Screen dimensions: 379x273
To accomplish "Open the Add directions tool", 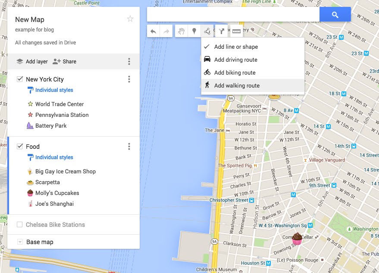I will (221, 31).
